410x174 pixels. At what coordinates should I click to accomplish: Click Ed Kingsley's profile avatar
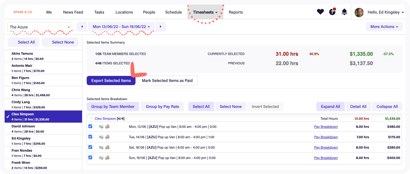[x=359, y=12]
